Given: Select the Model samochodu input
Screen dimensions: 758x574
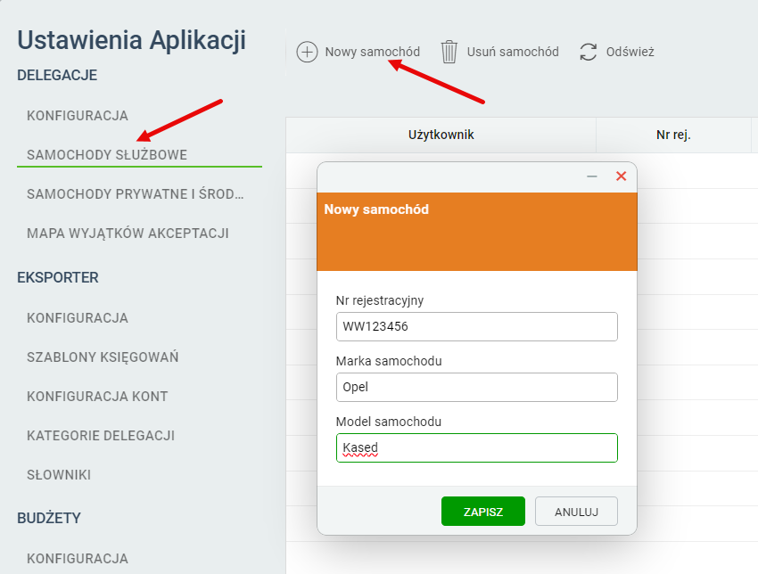Looking at the screenshot, I should [x=477, y=448].
